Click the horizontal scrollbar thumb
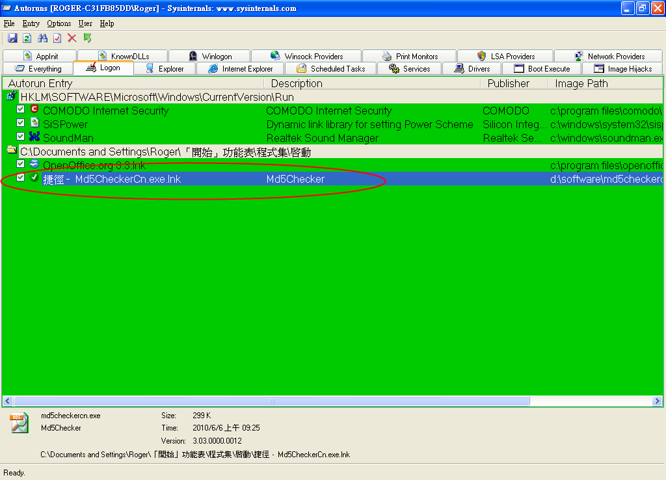 pyautogui.click(x=272, y=401)
